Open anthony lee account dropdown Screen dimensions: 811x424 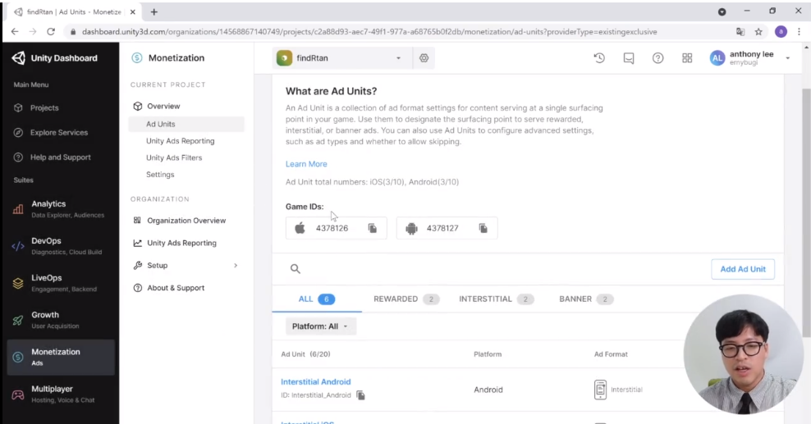pos(787,58)
